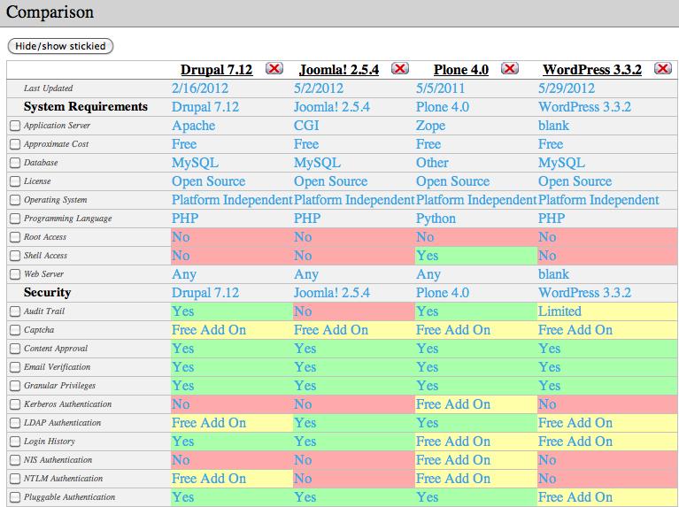
Task: Remove Joomla! 2.5.4 column with red X
Action: click(399, 68)
